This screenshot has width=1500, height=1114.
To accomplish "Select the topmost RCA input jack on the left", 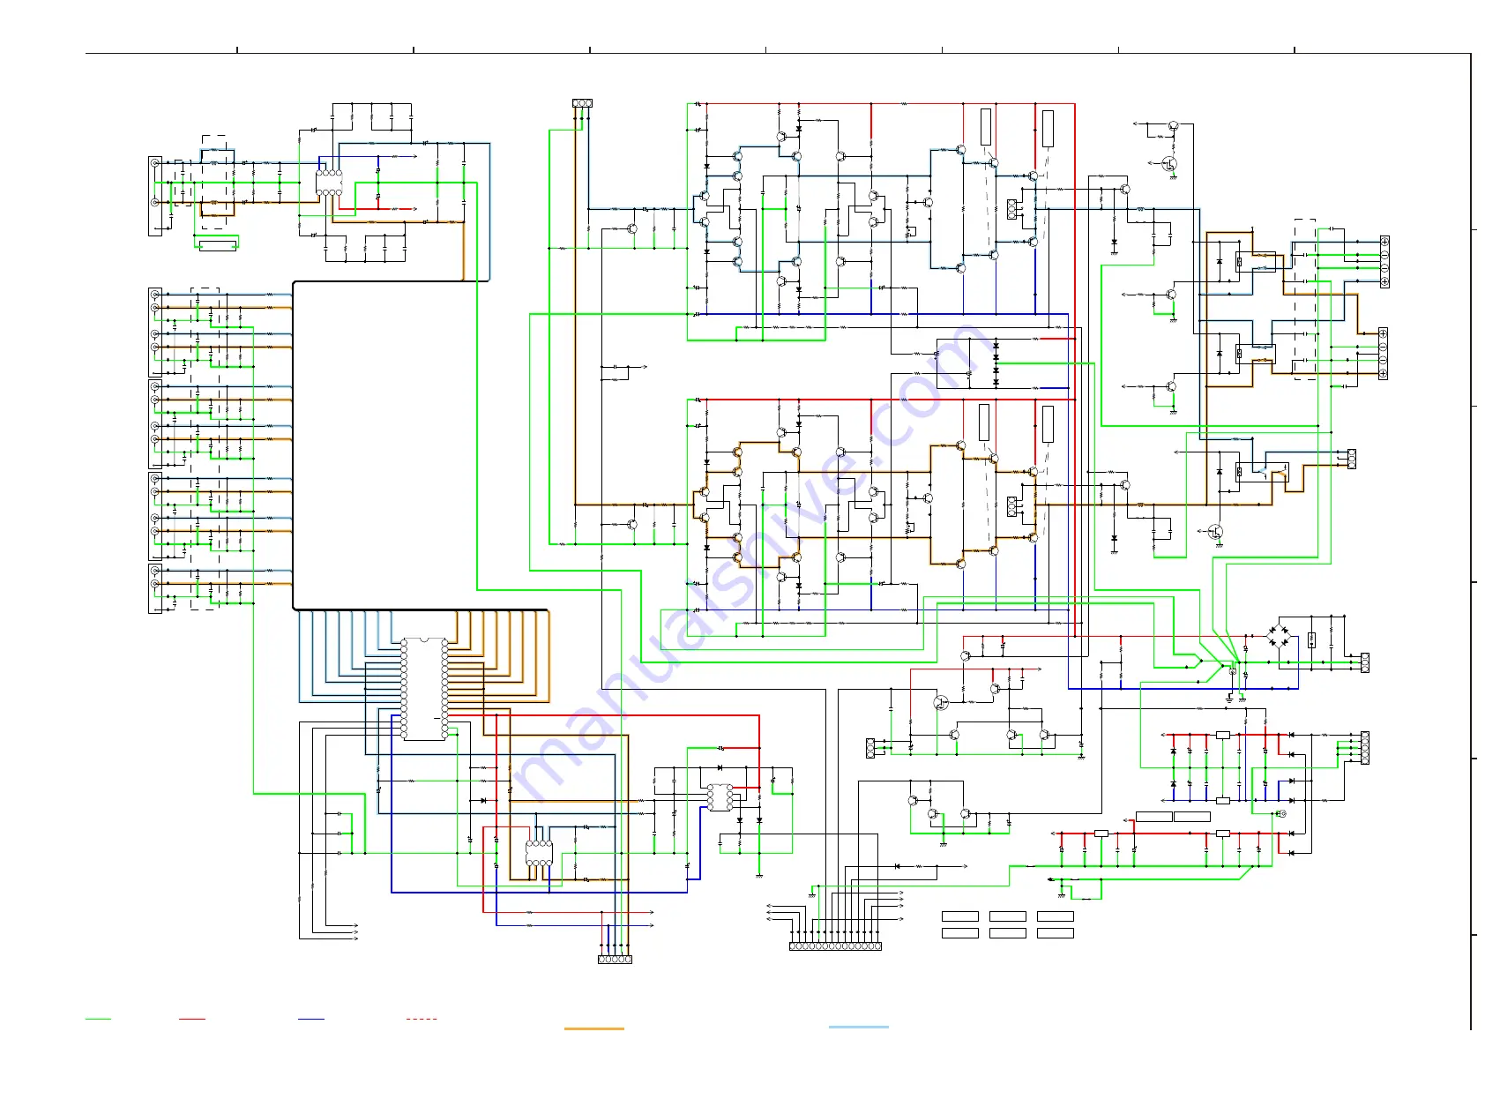I will click(155, 163).
